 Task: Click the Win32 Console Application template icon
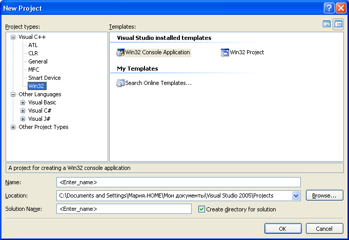(x=120, y=53)
